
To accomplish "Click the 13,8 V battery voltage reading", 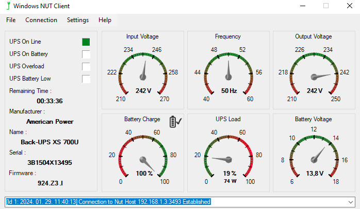I will tap(315, 174).
